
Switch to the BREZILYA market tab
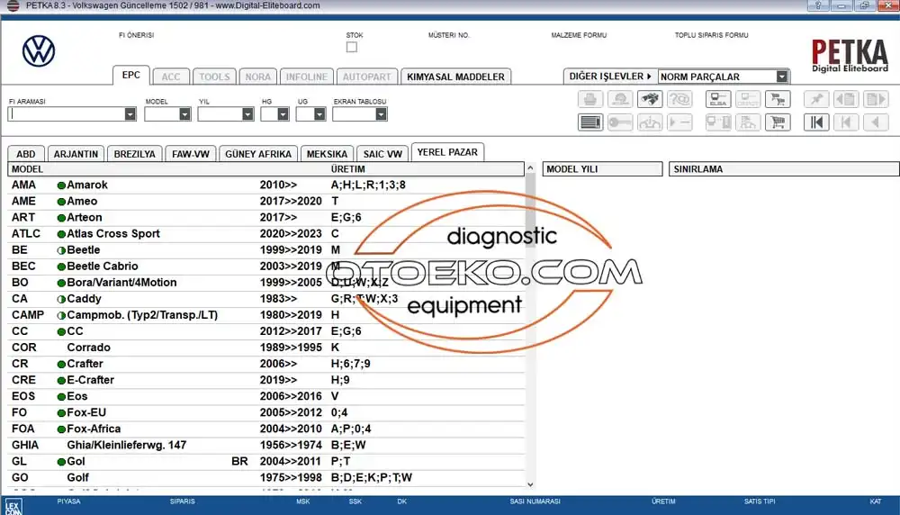click(134, 154)
